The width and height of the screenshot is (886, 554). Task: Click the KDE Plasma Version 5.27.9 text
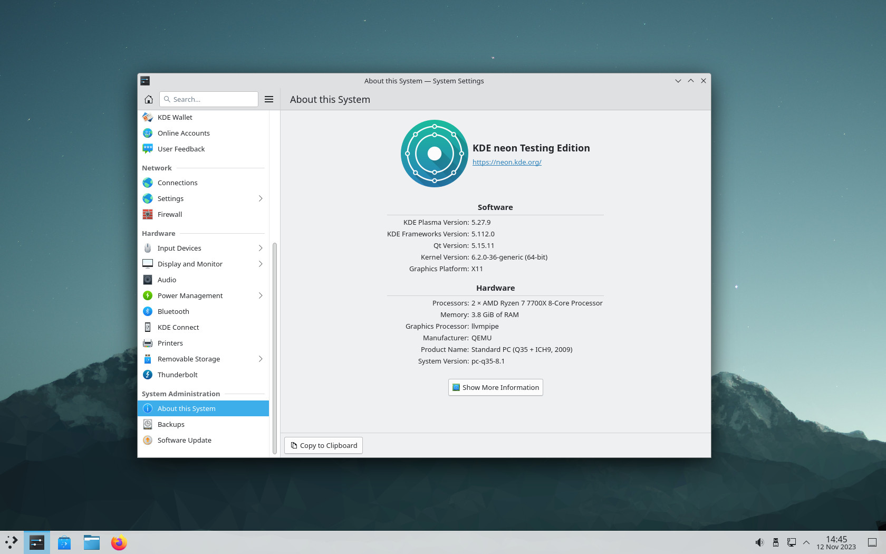481,222
